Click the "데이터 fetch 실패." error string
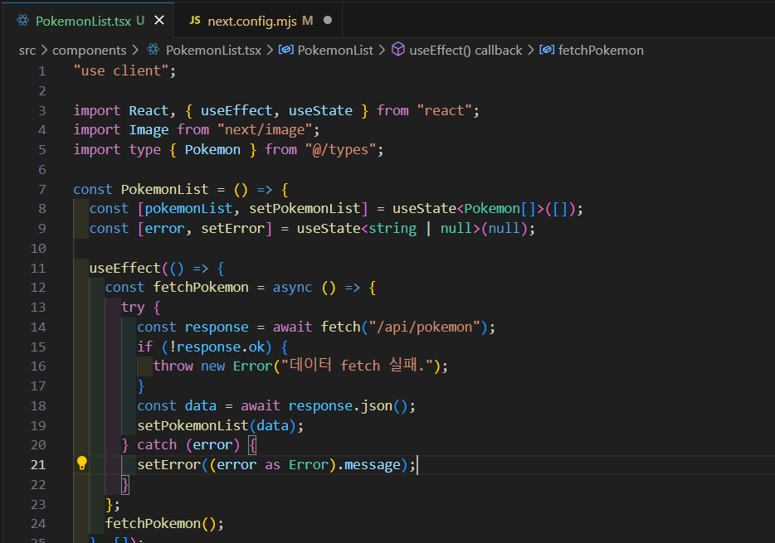775x543 pixels. tap(357, 366)
